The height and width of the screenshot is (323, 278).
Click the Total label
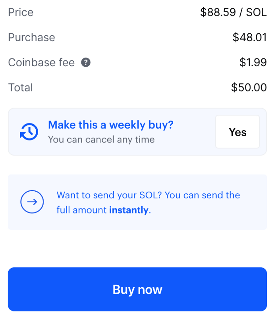point(20,88)
